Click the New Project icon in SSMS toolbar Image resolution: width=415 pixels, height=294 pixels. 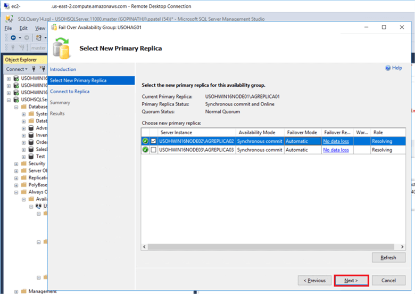point(39,38)
